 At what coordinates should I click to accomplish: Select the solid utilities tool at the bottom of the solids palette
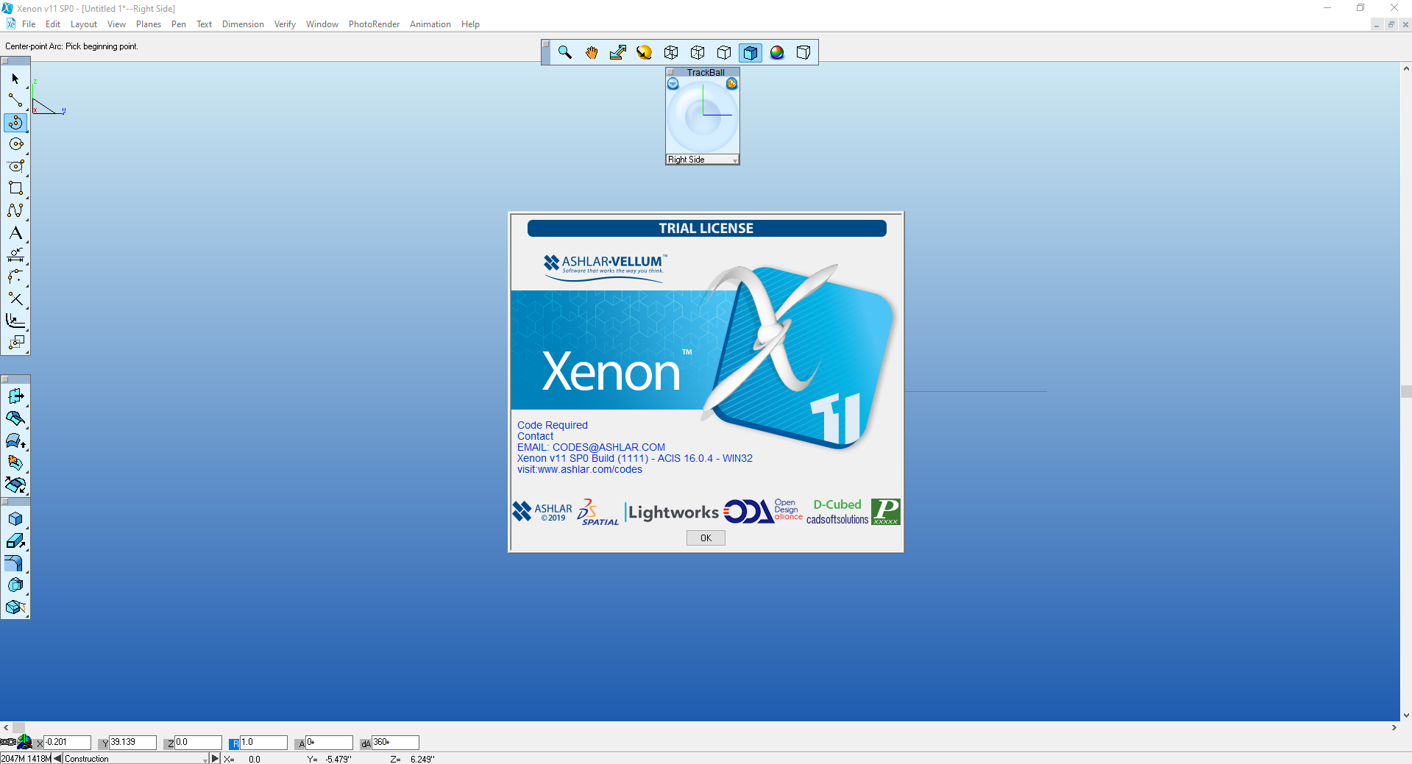pos(15,607)
